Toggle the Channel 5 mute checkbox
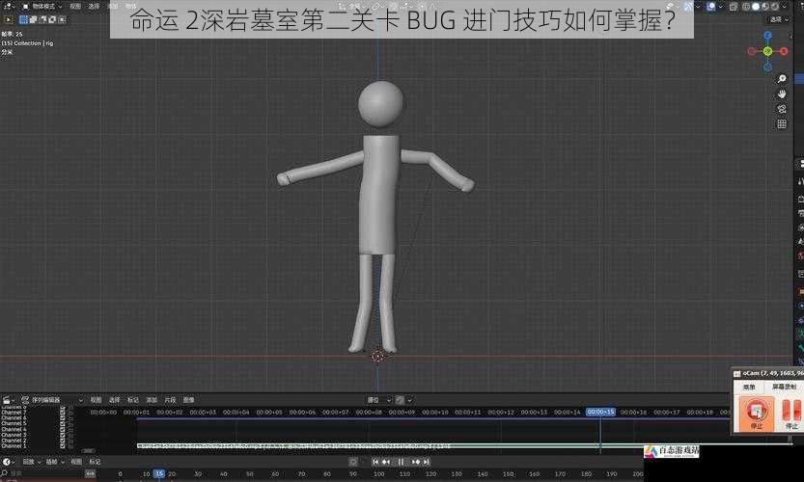Viewport: 804px width, 482px height. click(x=63, y=423)
